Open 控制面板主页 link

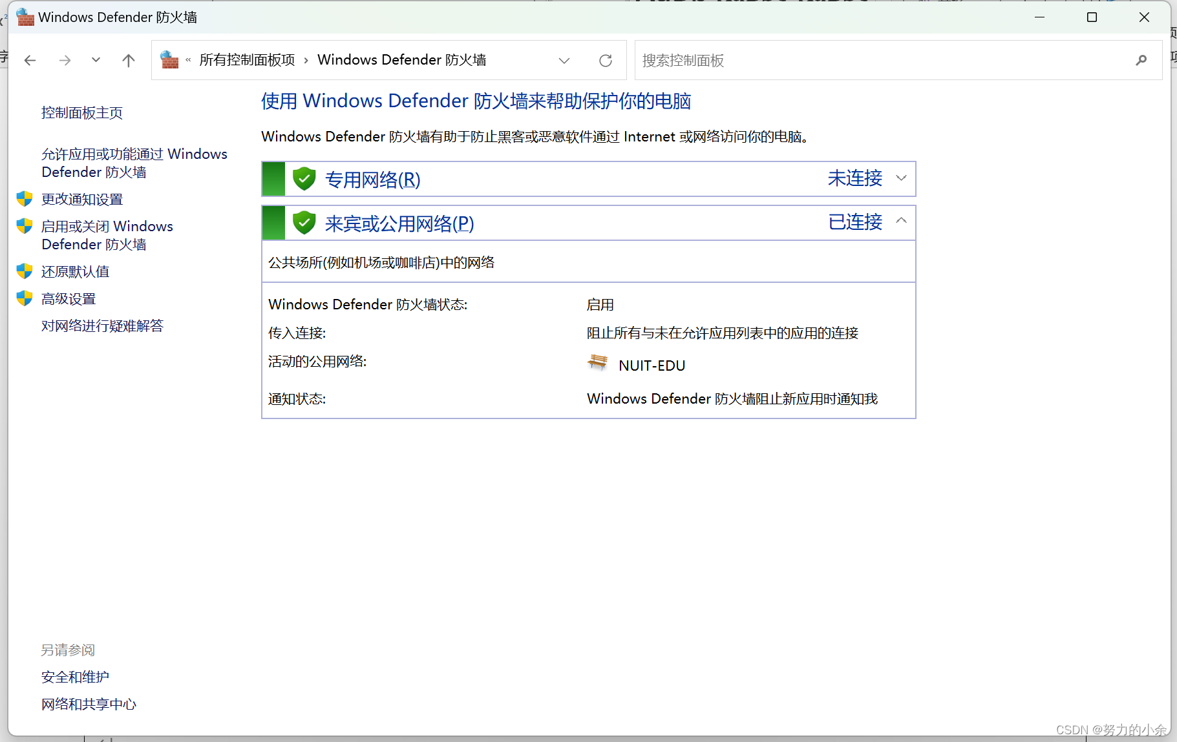click(82, 113)
